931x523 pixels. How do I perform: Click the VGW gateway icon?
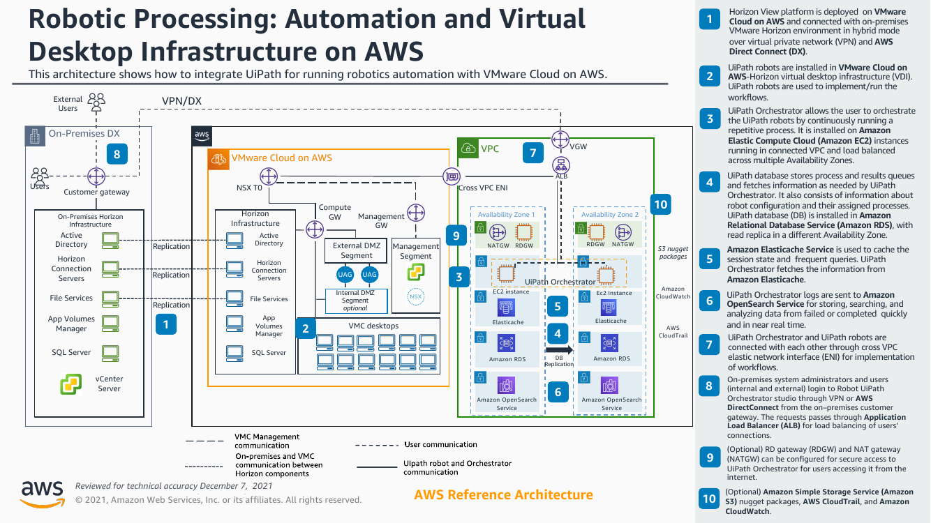(x=560, y=137)
